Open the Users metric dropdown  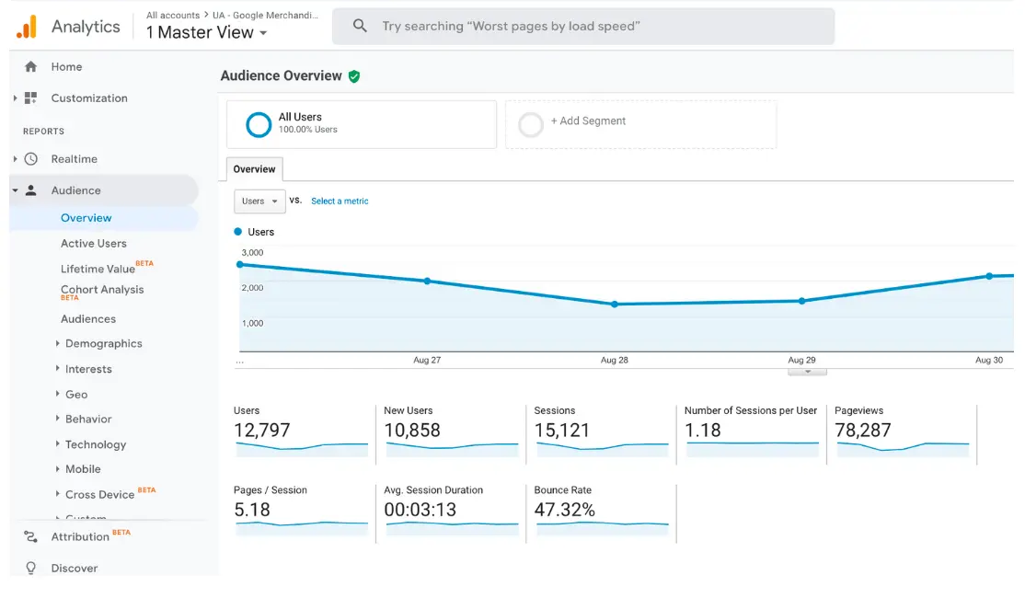click(259, 201)
